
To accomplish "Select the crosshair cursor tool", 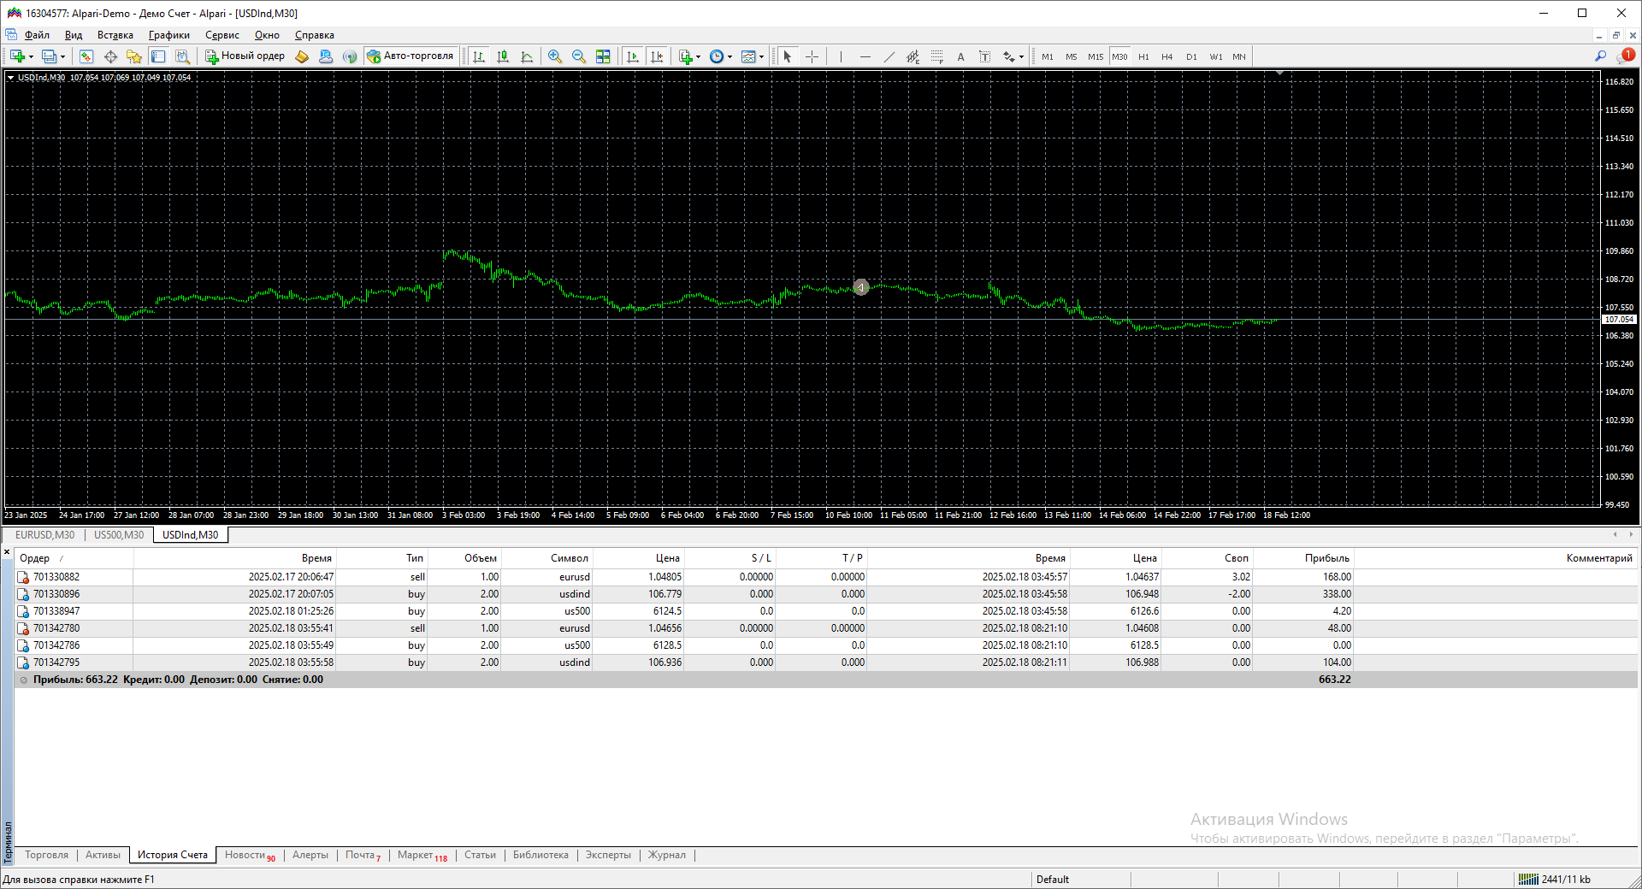I will click(812, 56).
